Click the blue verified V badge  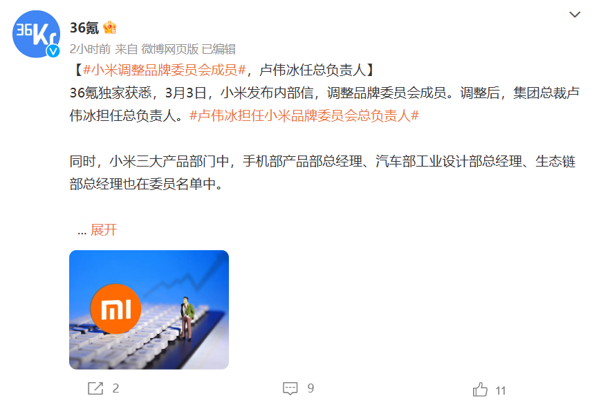53,51
